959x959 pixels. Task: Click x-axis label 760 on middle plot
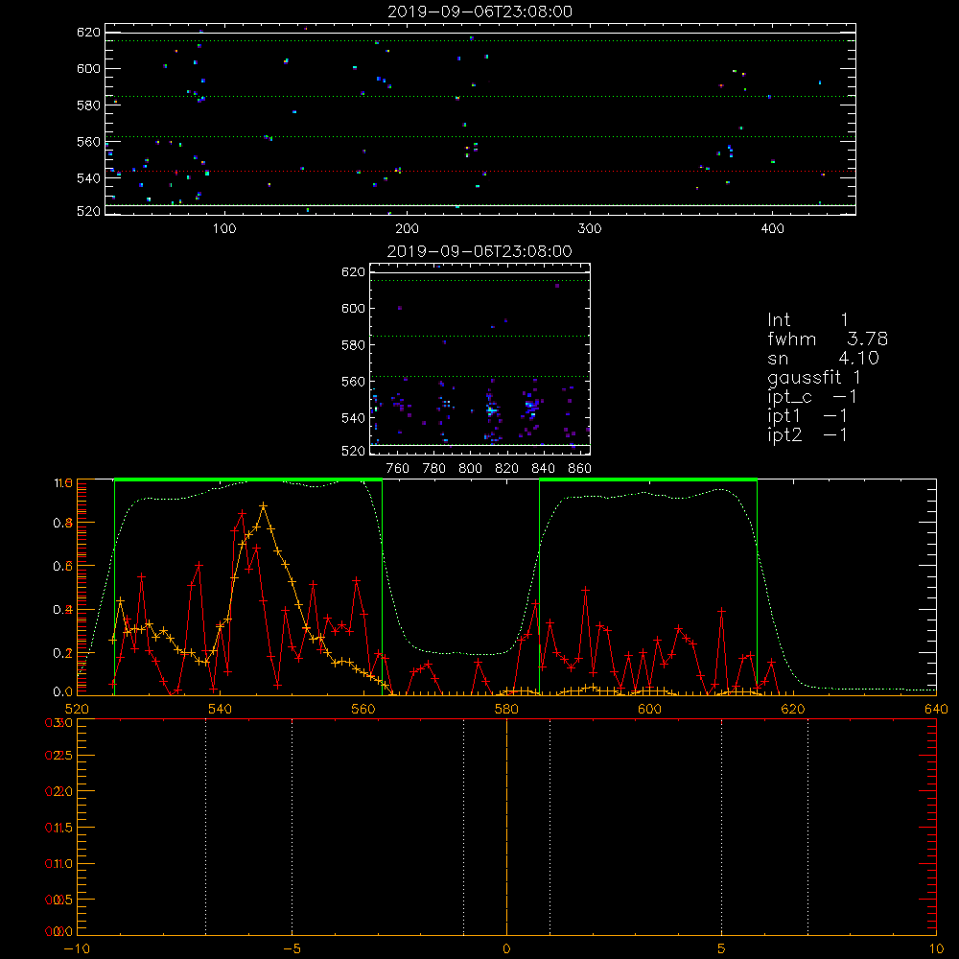(x=398, y=469)
